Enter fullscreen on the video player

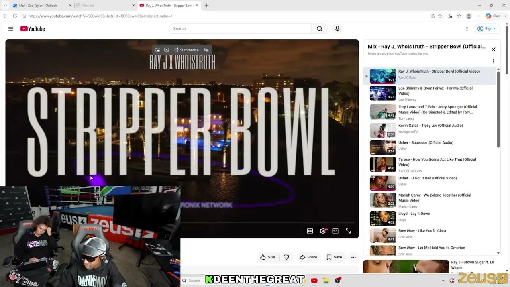348,231
